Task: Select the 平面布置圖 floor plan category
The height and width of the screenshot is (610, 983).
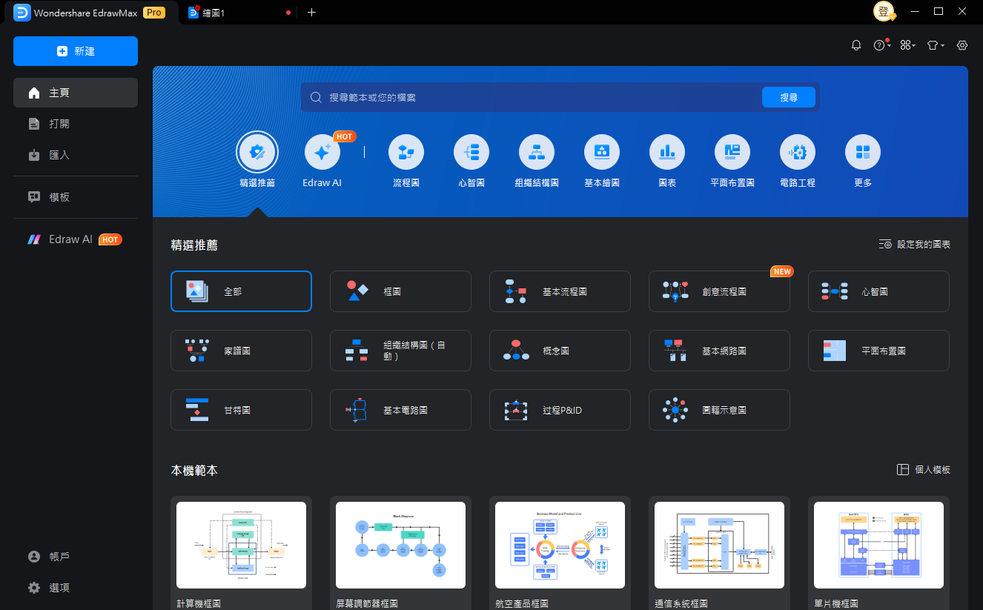Action: tap(732, 152)
